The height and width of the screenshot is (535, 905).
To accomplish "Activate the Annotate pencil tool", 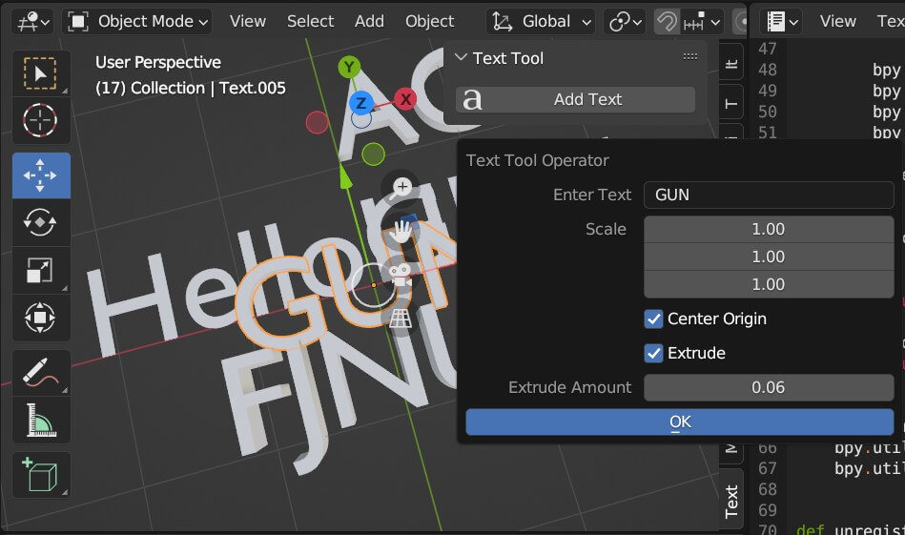I will point(40,372).
